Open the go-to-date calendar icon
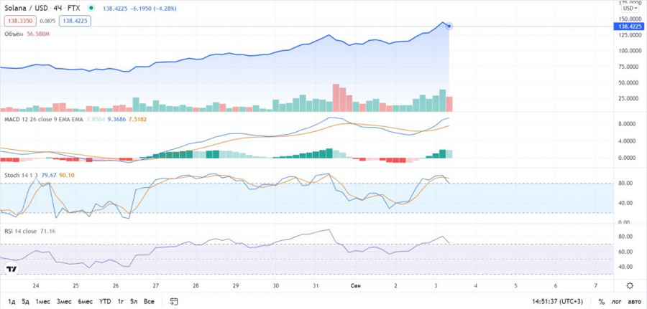The image size is (647, 309). pyautogui.click(x=174, y=302)
